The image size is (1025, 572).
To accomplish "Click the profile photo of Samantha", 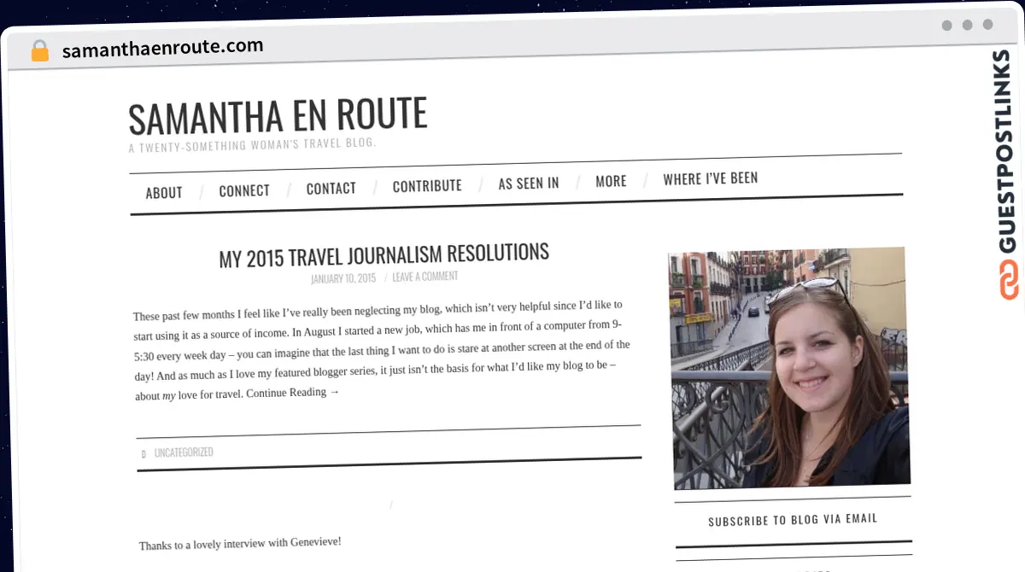I will pos(788,368).
